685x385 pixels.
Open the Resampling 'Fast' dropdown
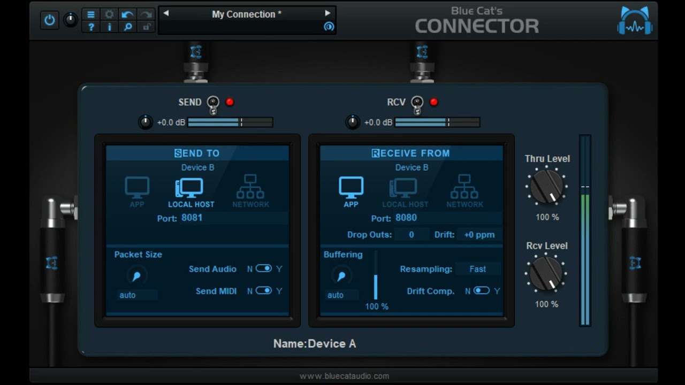478,269
